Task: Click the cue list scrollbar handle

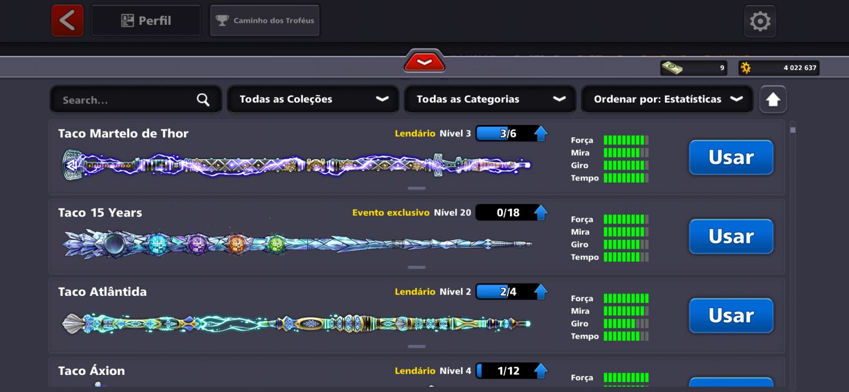Action: (x=793, y=130)
